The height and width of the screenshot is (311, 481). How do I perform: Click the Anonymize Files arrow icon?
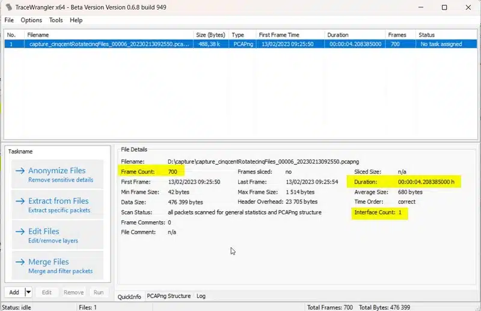tap(20, 171)
